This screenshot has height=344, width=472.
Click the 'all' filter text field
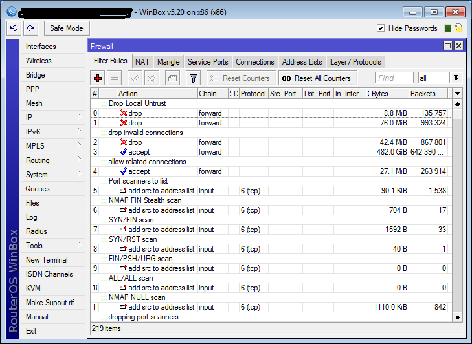[x=434, y=78]
